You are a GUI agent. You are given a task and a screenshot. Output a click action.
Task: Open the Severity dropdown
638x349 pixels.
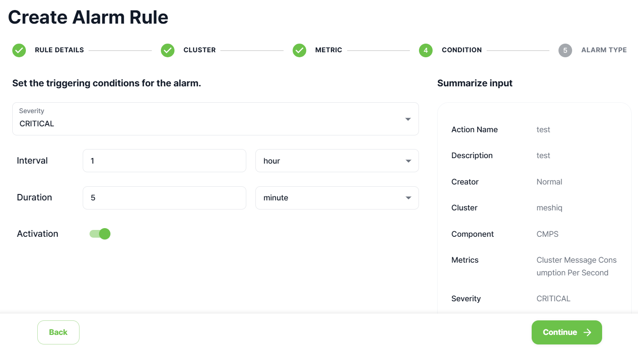pyautogui.click(x=215, y=119)
